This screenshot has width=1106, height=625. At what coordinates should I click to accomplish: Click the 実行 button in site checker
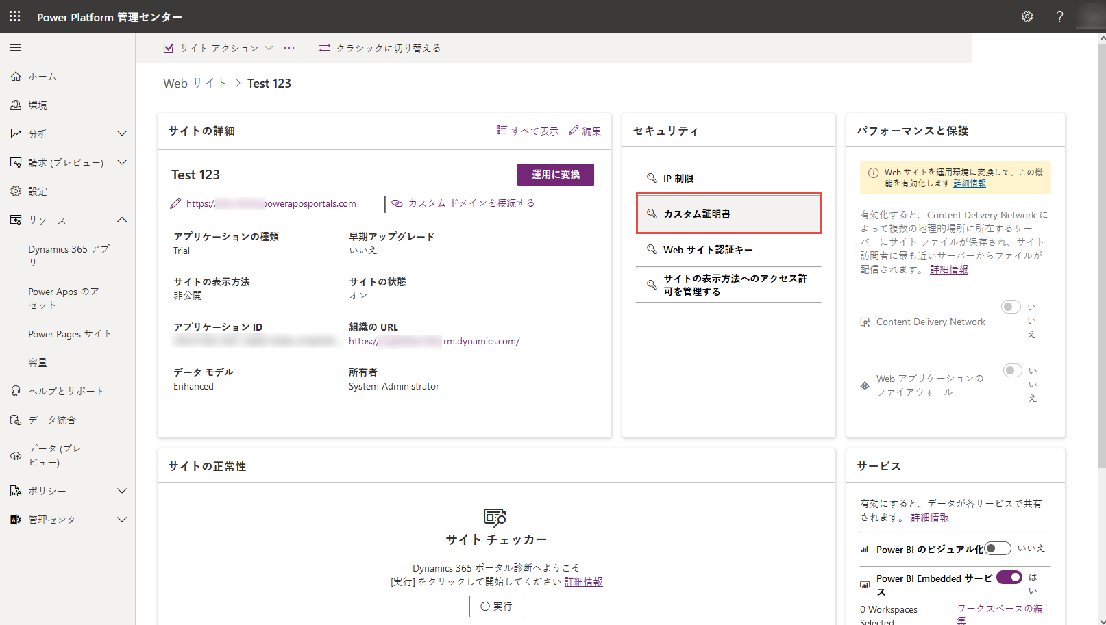pyautogui.click(x=497, y=607)
